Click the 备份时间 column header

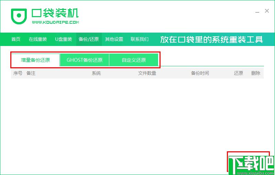click(200, 73)
